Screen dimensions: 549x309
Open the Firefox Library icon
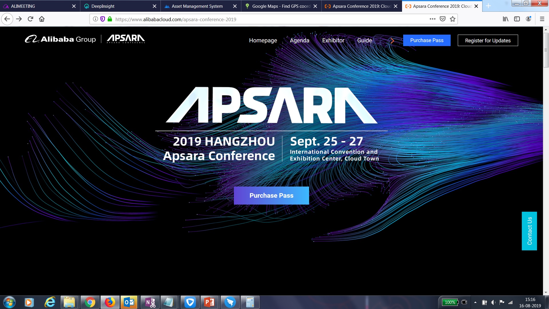(506, 19)
